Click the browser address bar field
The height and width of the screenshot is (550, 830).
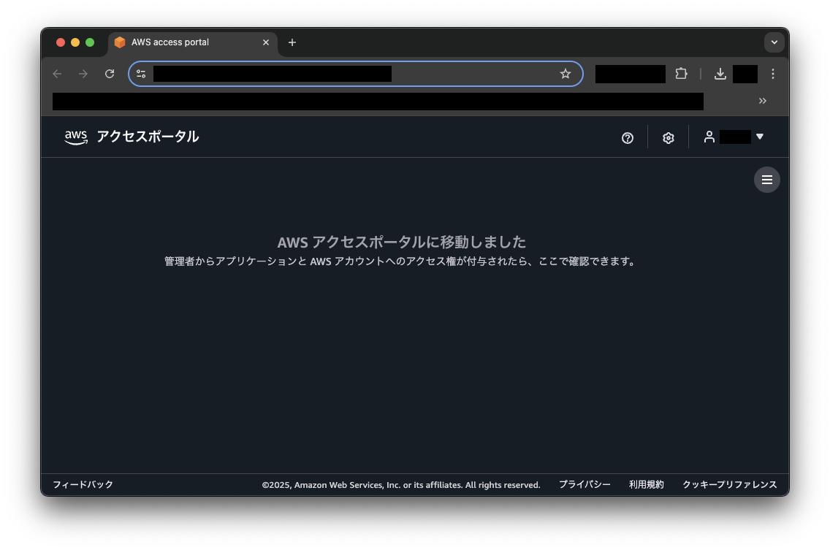(356, 74)
